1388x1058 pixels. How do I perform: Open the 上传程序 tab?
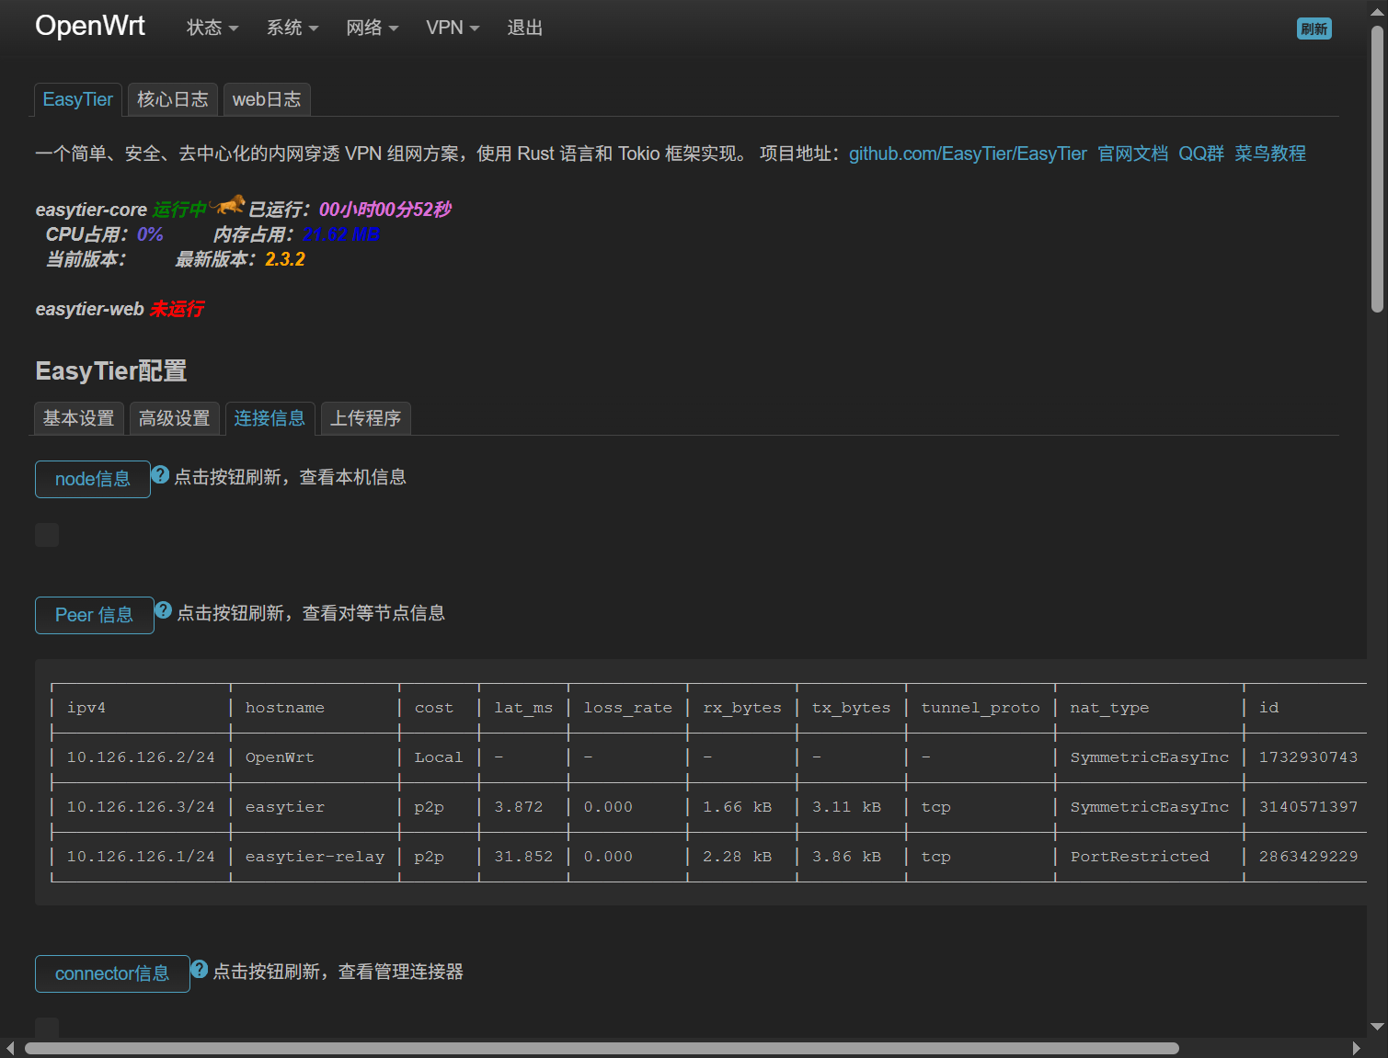pos(365,418)
